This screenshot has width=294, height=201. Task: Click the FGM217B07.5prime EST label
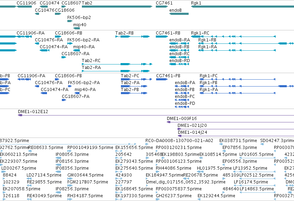coord(88,182)
